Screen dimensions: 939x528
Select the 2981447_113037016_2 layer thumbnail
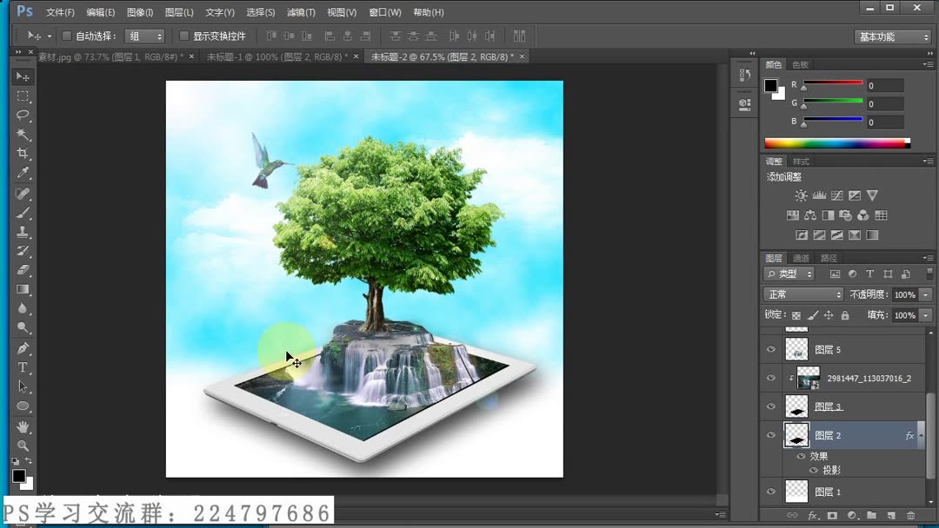tap(806, 377)
